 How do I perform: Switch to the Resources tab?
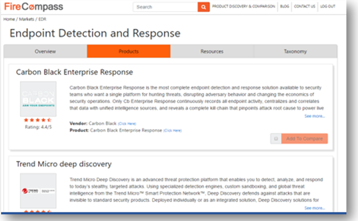click(x=212, y=51)
